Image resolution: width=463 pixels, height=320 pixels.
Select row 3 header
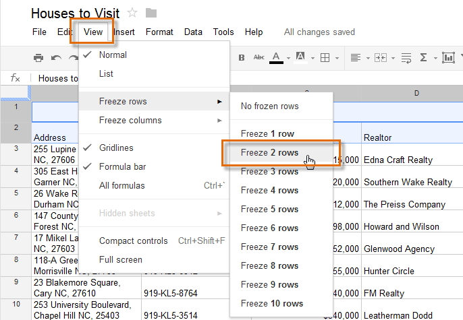[x=16, y=154]
